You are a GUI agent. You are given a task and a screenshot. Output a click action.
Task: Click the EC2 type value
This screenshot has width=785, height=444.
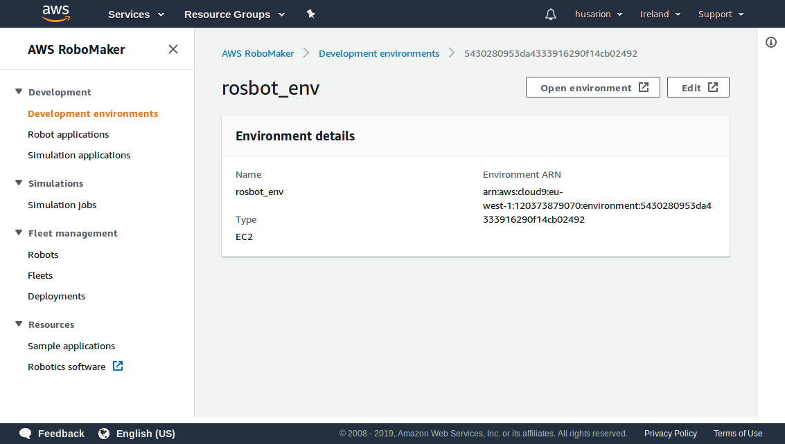pos(245,237)
